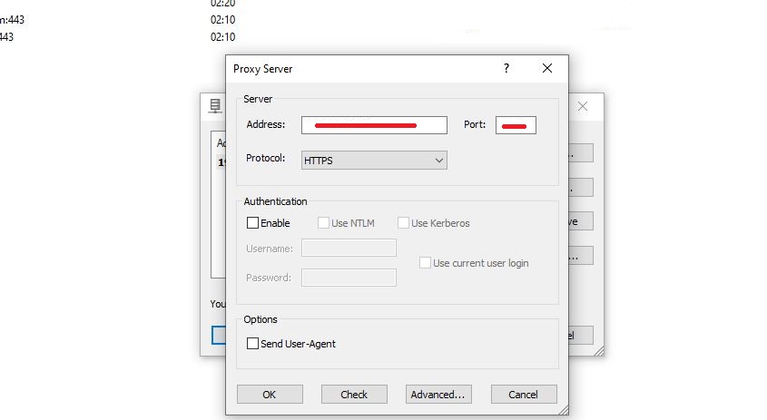Click the Password field
Viewport: 767px width, 420px height.
[x=349, y=278]
